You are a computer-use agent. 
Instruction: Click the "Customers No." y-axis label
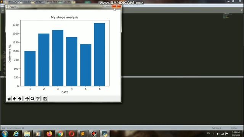tap(10, 53)
